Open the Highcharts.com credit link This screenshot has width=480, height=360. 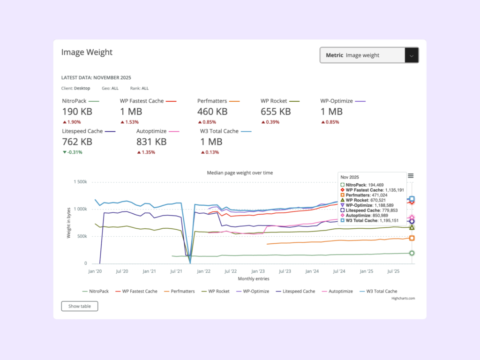(x=403, y=298)
